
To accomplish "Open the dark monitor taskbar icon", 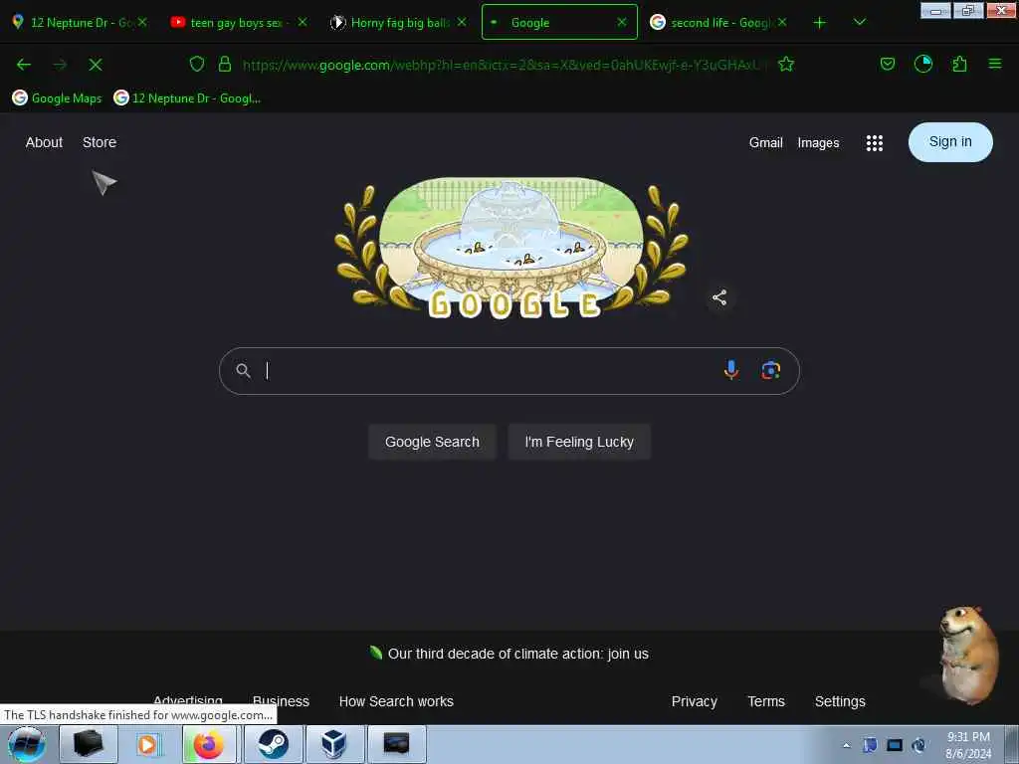I will click(396, 744).
